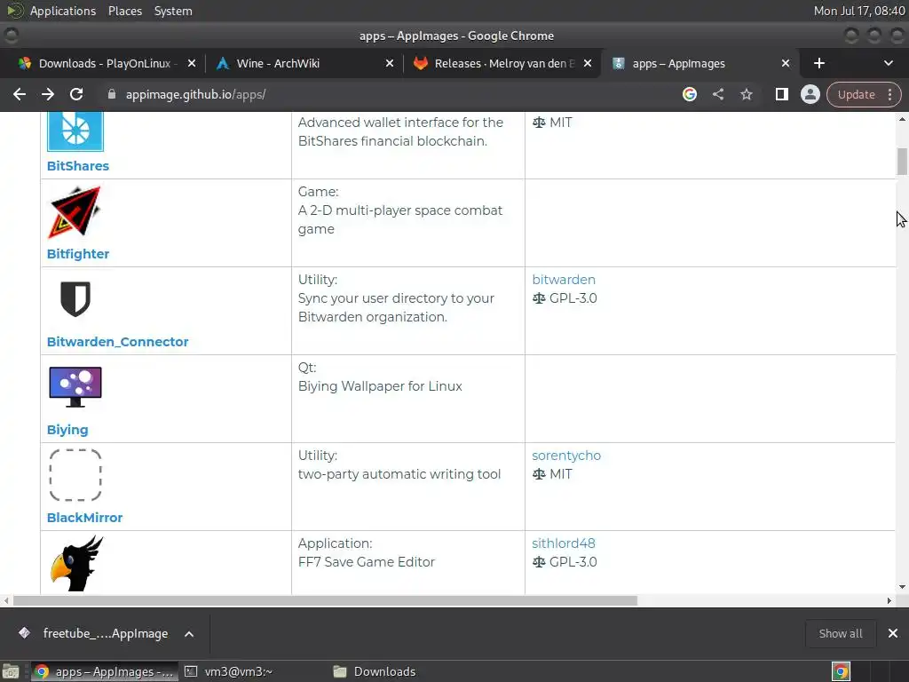Close the Downloads - PlayOnLinux tab
Viewport: 909px width, 682px height.
(192, 63)
